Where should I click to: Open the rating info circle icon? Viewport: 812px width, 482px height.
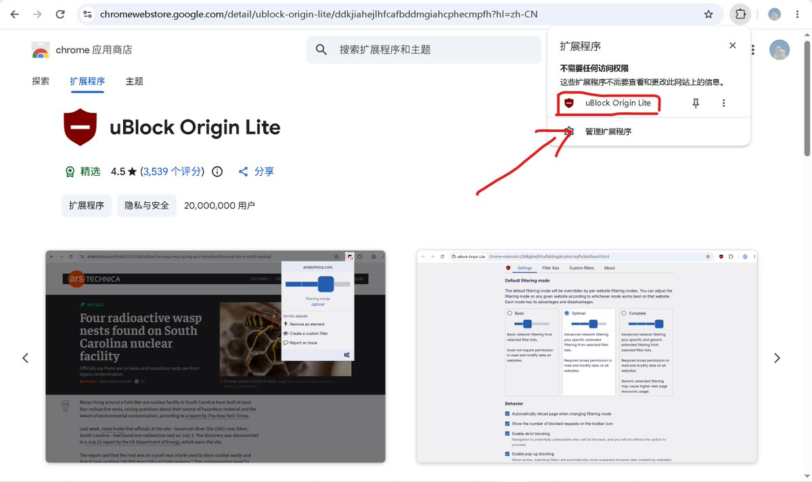pos(217,172)
